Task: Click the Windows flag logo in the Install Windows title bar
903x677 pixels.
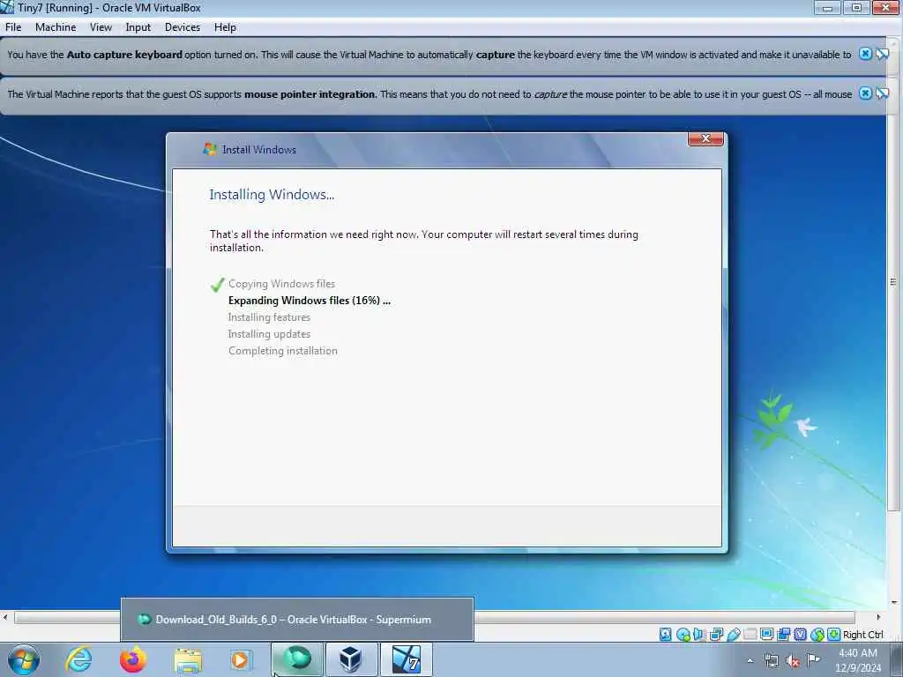Action: point(210,149)
